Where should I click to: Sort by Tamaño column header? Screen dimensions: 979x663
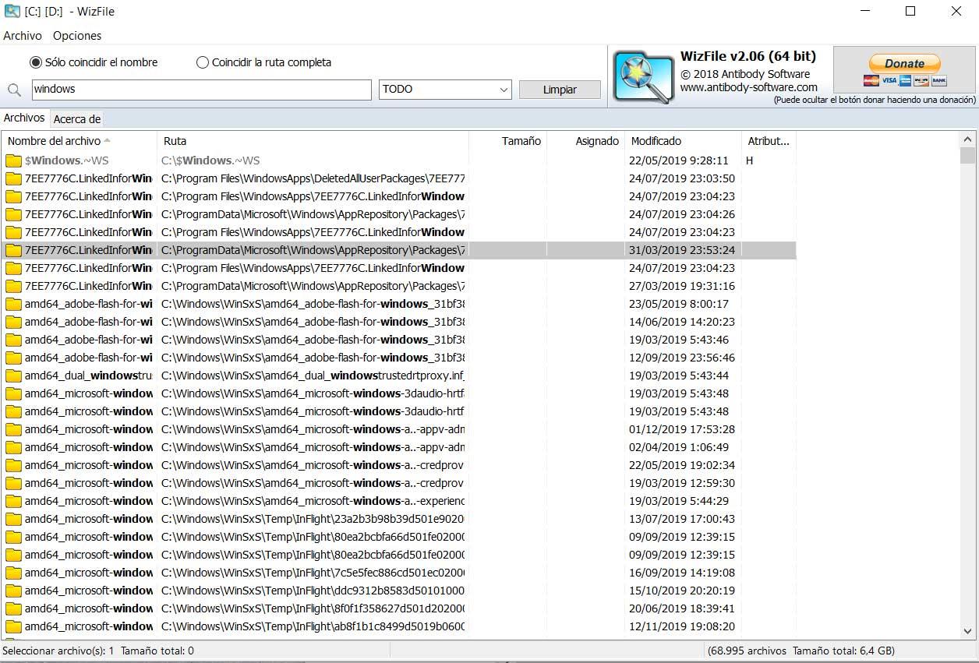(x=508, y=141)
